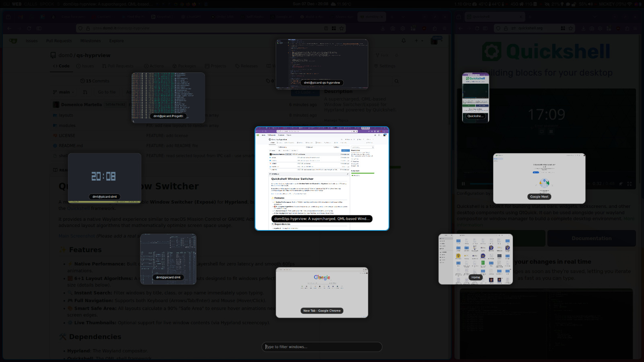Go back in the Quickshell browser window

click(x=460, y=29)
